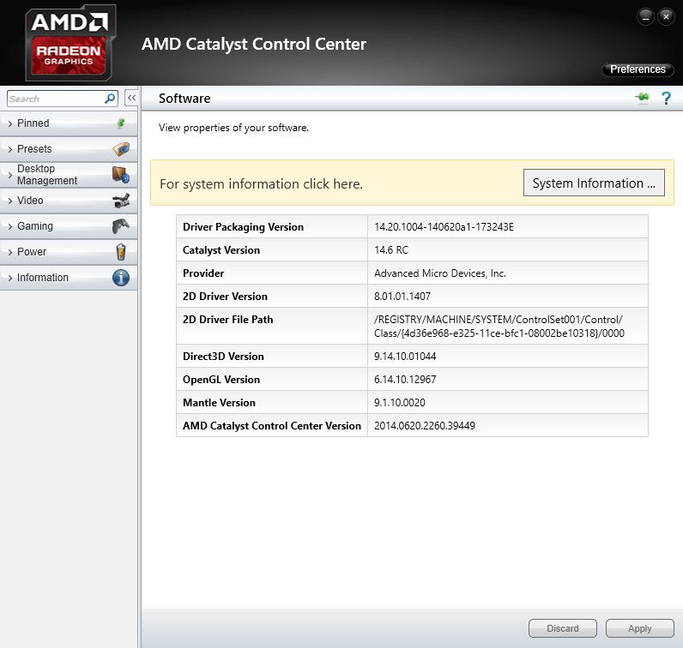
Task: Click the Presets box icon
Action: click(121, 149)
